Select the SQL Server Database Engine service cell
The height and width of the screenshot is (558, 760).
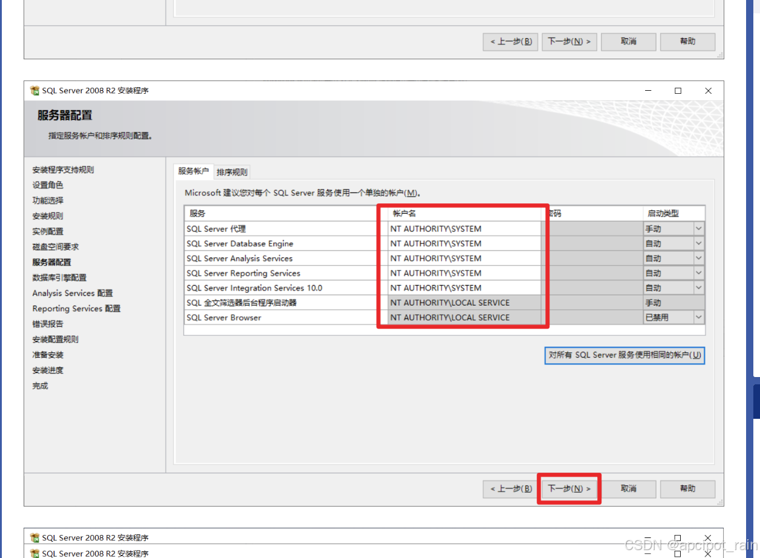[286, 243]
